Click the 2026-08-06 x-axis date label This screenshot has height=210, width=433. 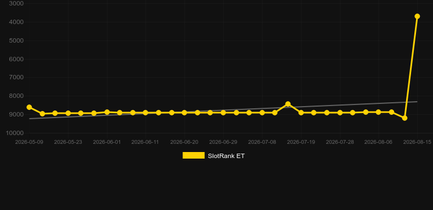pyautogui.click(x=378, y=142)
